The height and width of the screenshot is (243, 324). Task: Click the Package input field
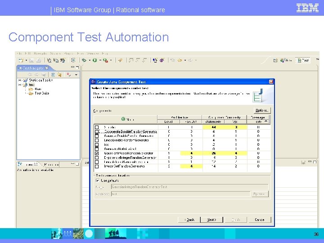coord(180,194)
